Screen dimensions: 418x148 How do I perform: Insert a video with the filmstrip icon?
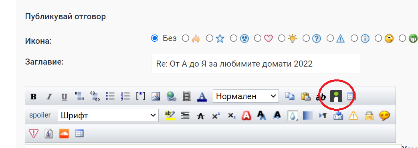click(187, 96)
